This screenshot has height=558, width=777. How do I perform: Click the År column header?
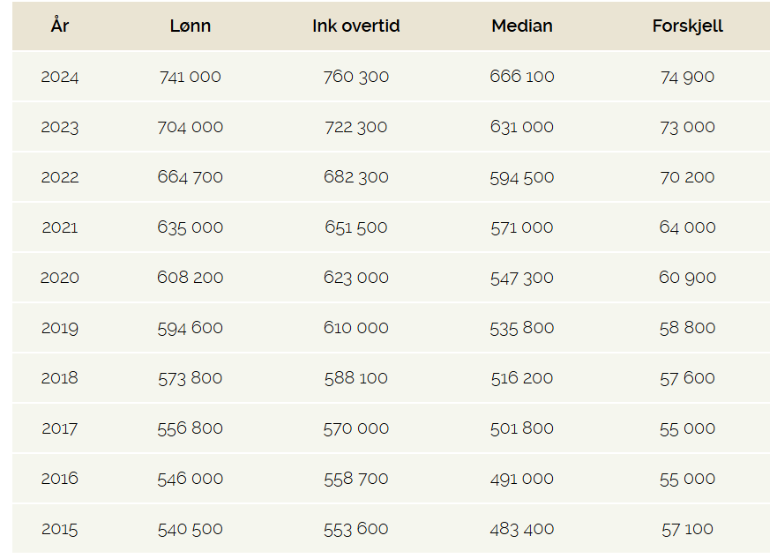tap(59, 26)
